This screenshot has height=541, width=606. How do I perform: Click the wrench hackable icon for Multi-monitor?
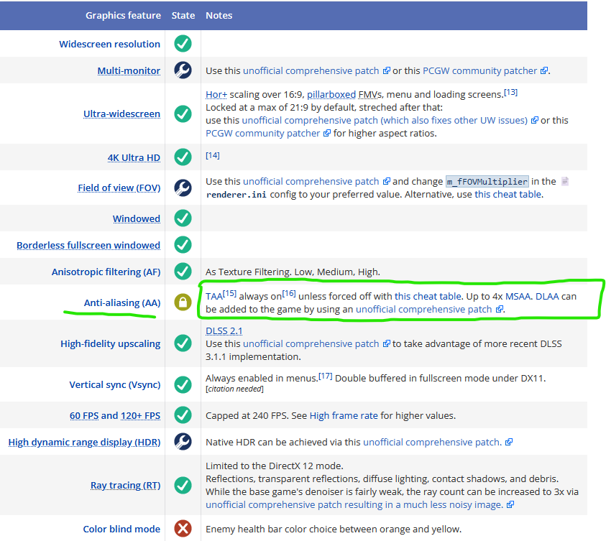(183, 70)
